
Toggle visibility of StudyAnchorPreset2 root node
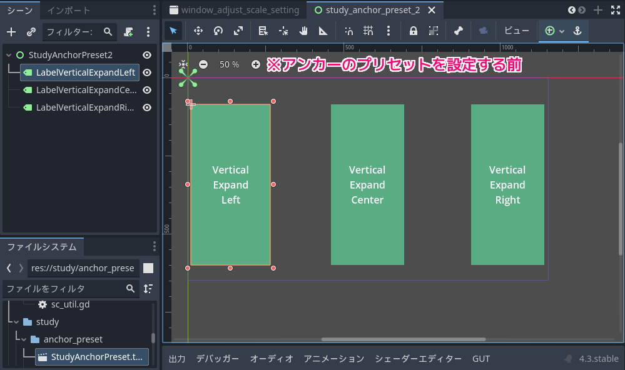[146, 55]
